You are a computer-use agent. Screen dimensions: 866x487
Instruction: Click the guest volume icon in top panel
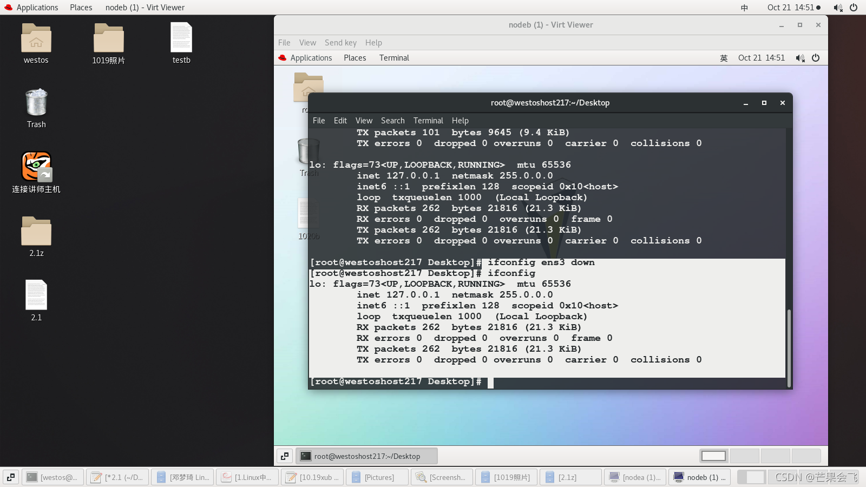click(800, 58)
